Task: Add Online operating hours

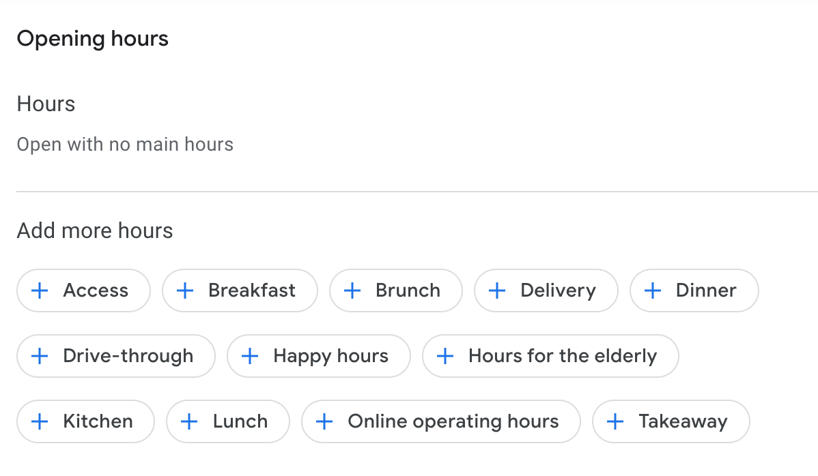Action: 441,421
